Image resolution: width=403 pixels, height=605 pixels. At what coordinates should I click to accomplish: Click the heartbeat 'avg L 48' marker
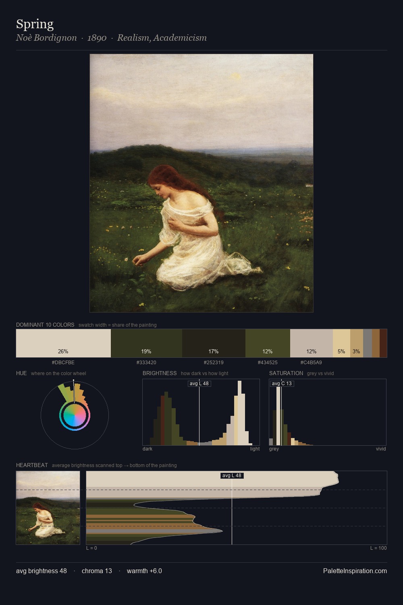click(x=232, y=476)
